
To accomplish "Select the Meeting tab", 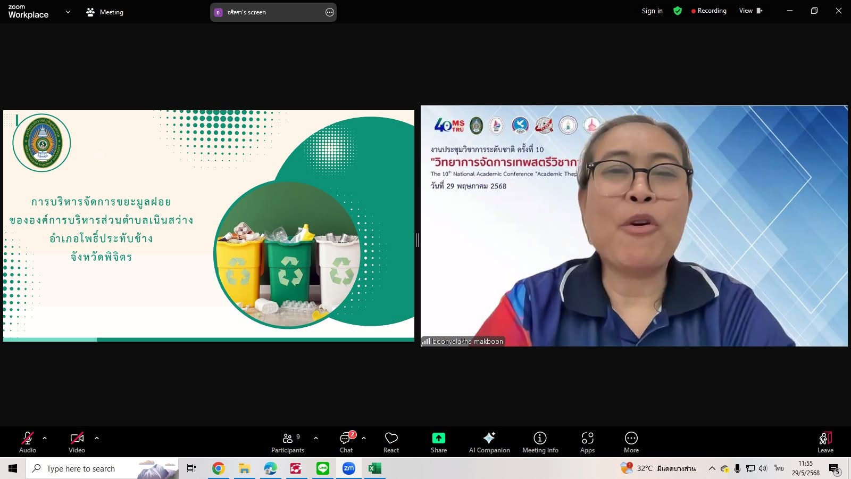I will [105, 12].
